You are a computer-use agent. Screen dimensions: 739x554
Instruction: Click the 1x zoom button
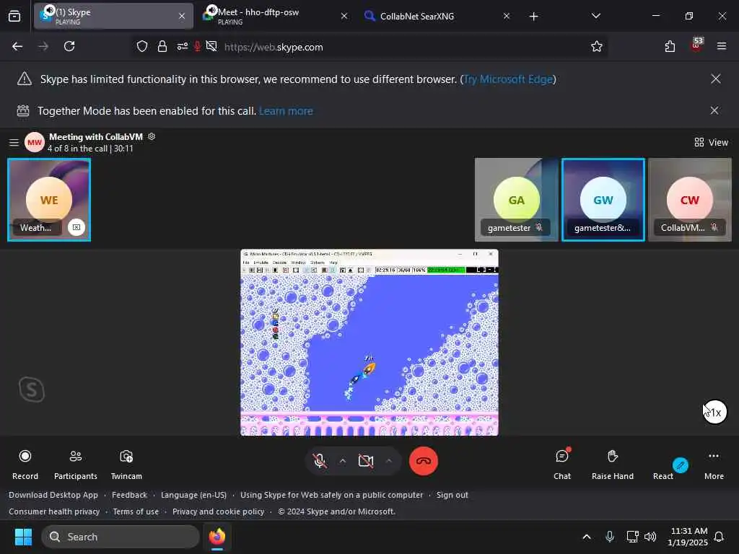click(x=714, y=412)
